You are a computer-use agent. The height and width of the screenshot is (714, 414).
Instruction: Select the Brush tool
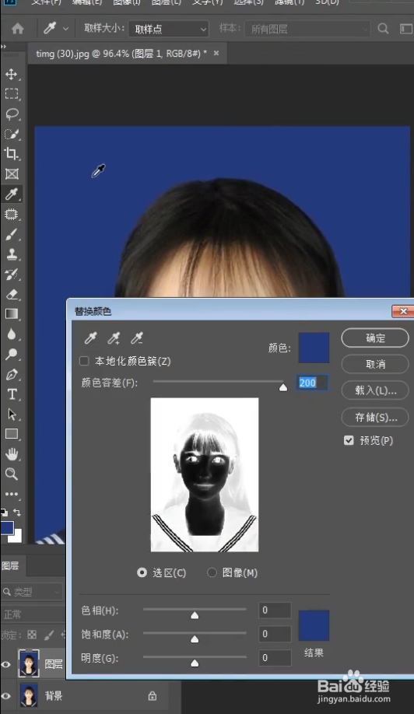click(x=12, y=235)
